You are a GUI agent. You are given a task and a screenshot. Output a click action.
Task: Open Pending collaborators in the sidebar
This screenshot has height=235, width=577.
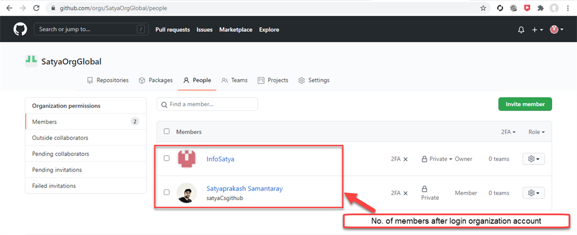tap(86, 154)
